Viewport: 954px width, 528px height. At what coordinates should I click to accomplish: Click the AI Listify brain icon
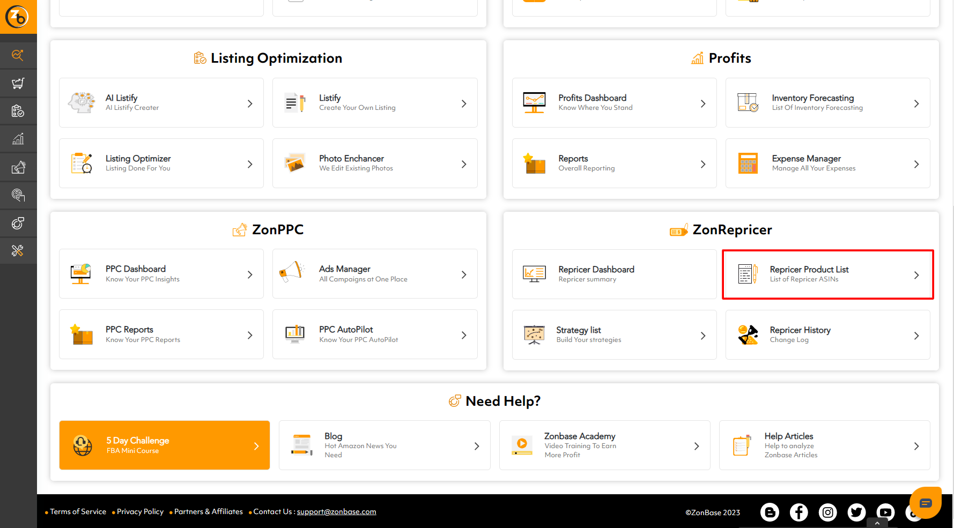82,102
